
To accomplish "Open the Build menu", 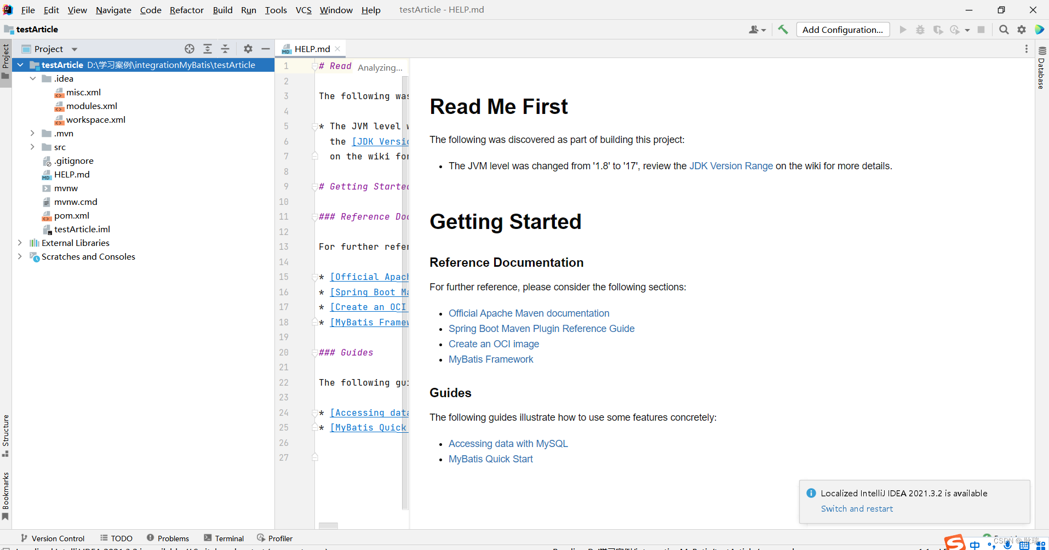I will tap(222, 10).
